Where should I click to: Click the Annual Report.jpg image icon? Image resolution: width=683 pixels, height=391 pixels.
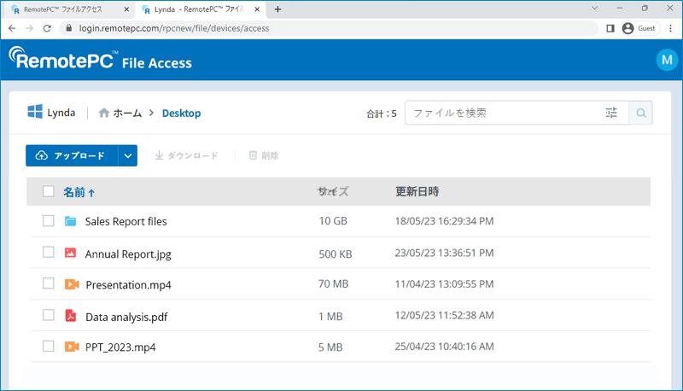pyautogui.click(x=71, y=253)
